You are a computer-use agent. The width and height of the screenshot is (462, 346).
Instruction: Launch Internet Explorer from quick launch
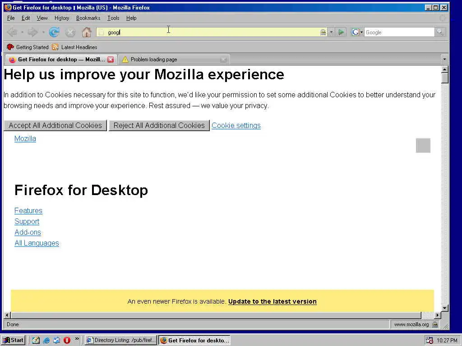[46, 340]
